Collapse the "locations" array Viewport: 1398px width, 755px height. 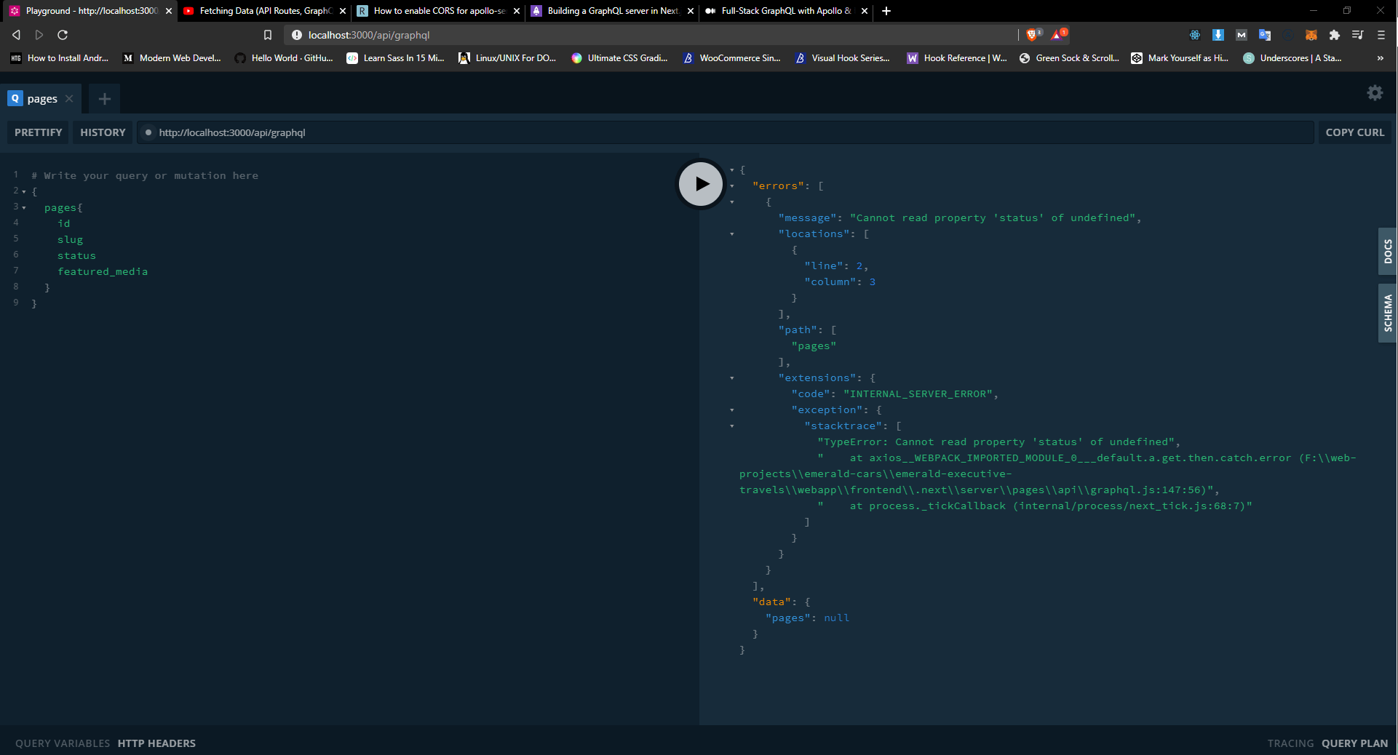pyautogui.click(x=732, y=234)
